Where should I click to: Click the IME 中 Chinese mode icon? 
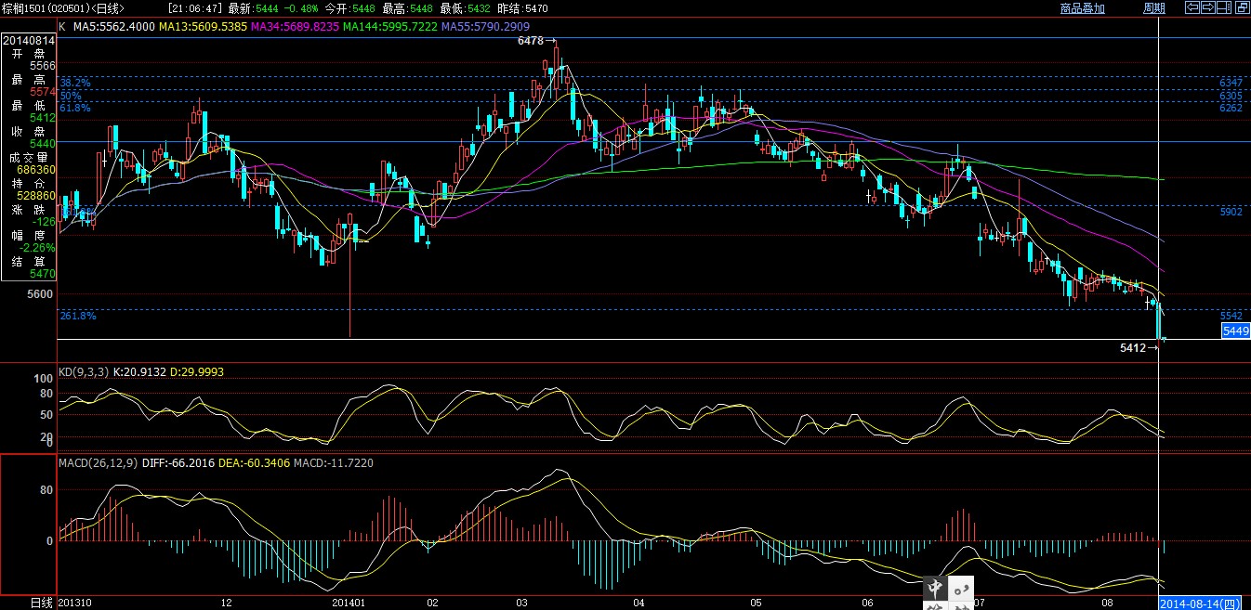[935, 588]
